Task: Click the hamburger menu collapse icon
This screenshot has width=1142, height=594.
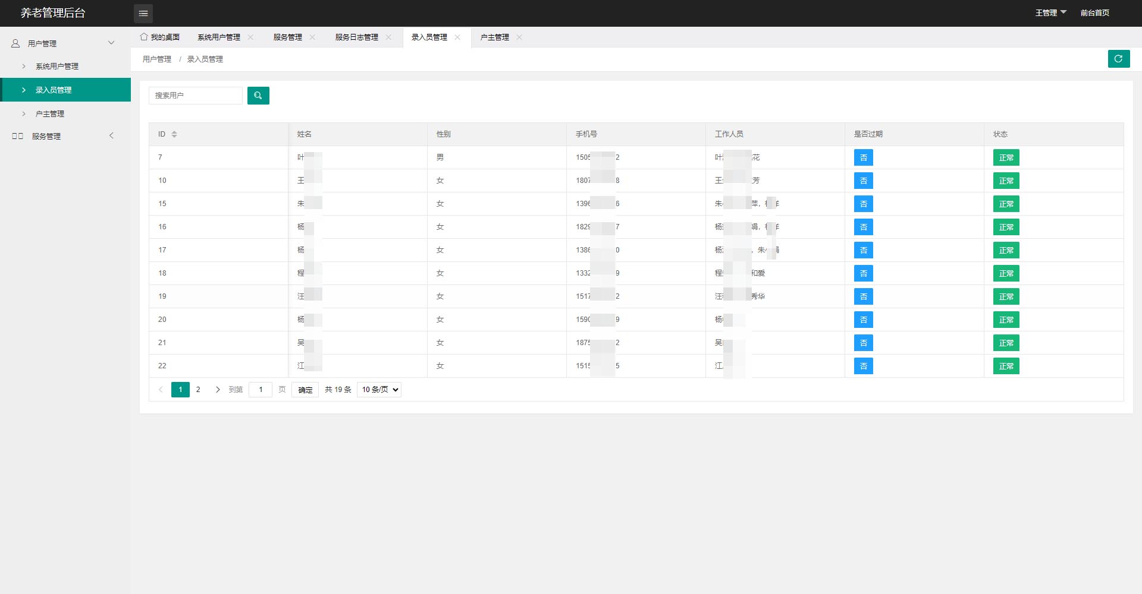Action: [x=143, y=13]
